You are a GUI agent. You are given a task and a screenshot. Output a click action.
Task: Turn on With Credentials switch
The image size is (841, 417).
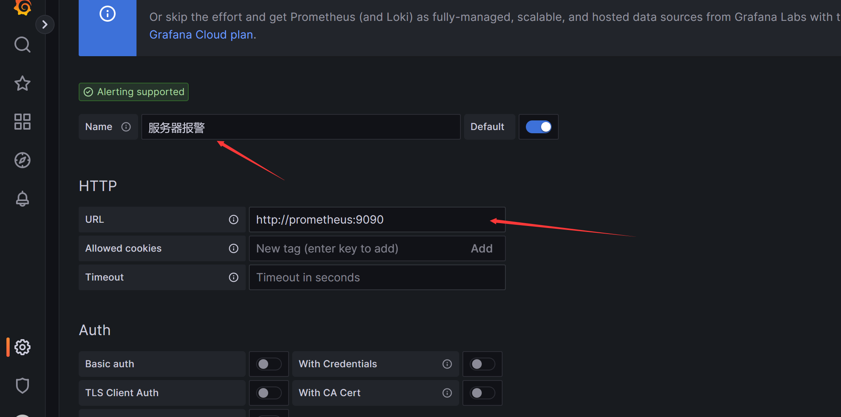click(483, 364)
